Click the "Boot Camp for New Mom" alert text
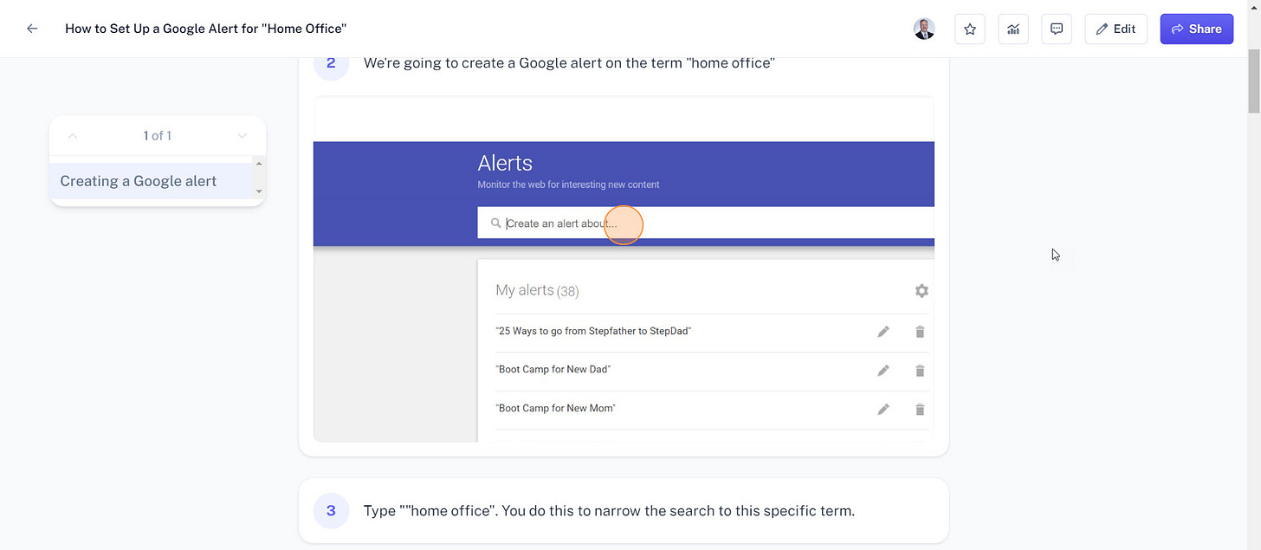Viewport: 1261px width, 550px height. pyautogui.click(x=555, y=408)
